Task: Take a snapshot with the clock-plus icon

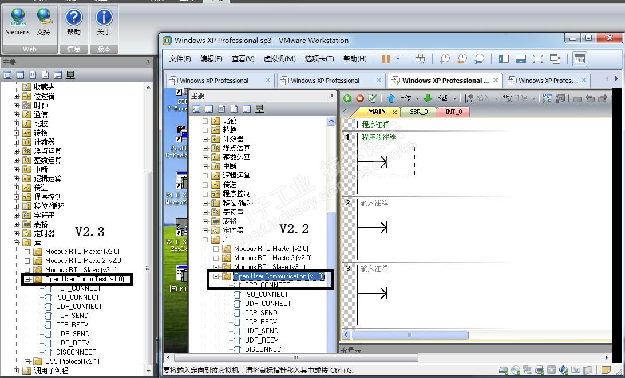Action: [x=445, y=59]
